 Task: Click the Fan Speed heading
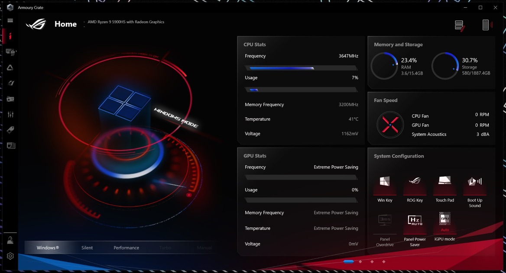(386, 100)
